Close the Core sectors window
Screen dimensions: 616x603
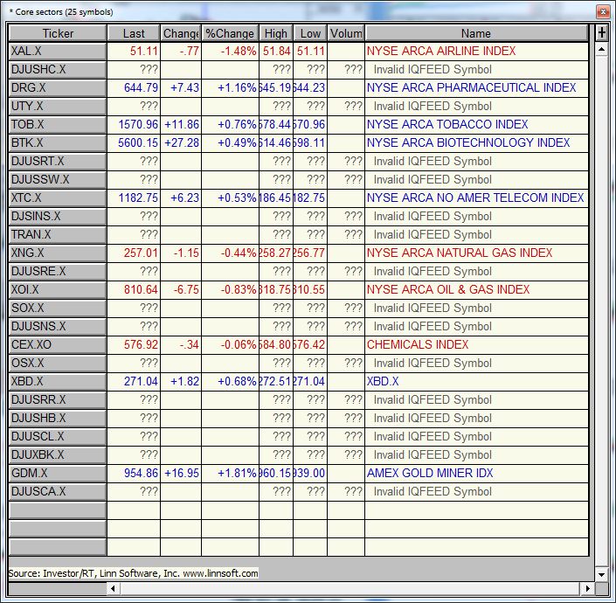pyautogui.click(x=603, y=12)
